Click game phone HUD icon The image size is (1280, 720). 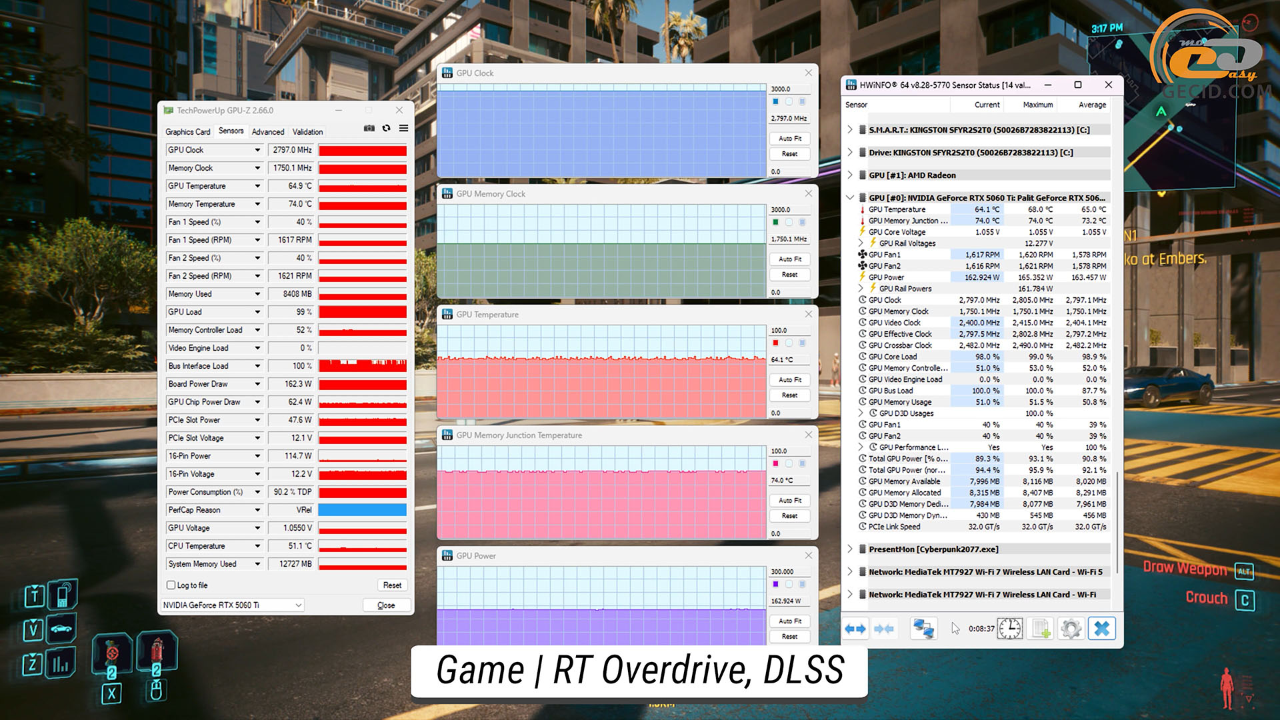click(63, 595)
